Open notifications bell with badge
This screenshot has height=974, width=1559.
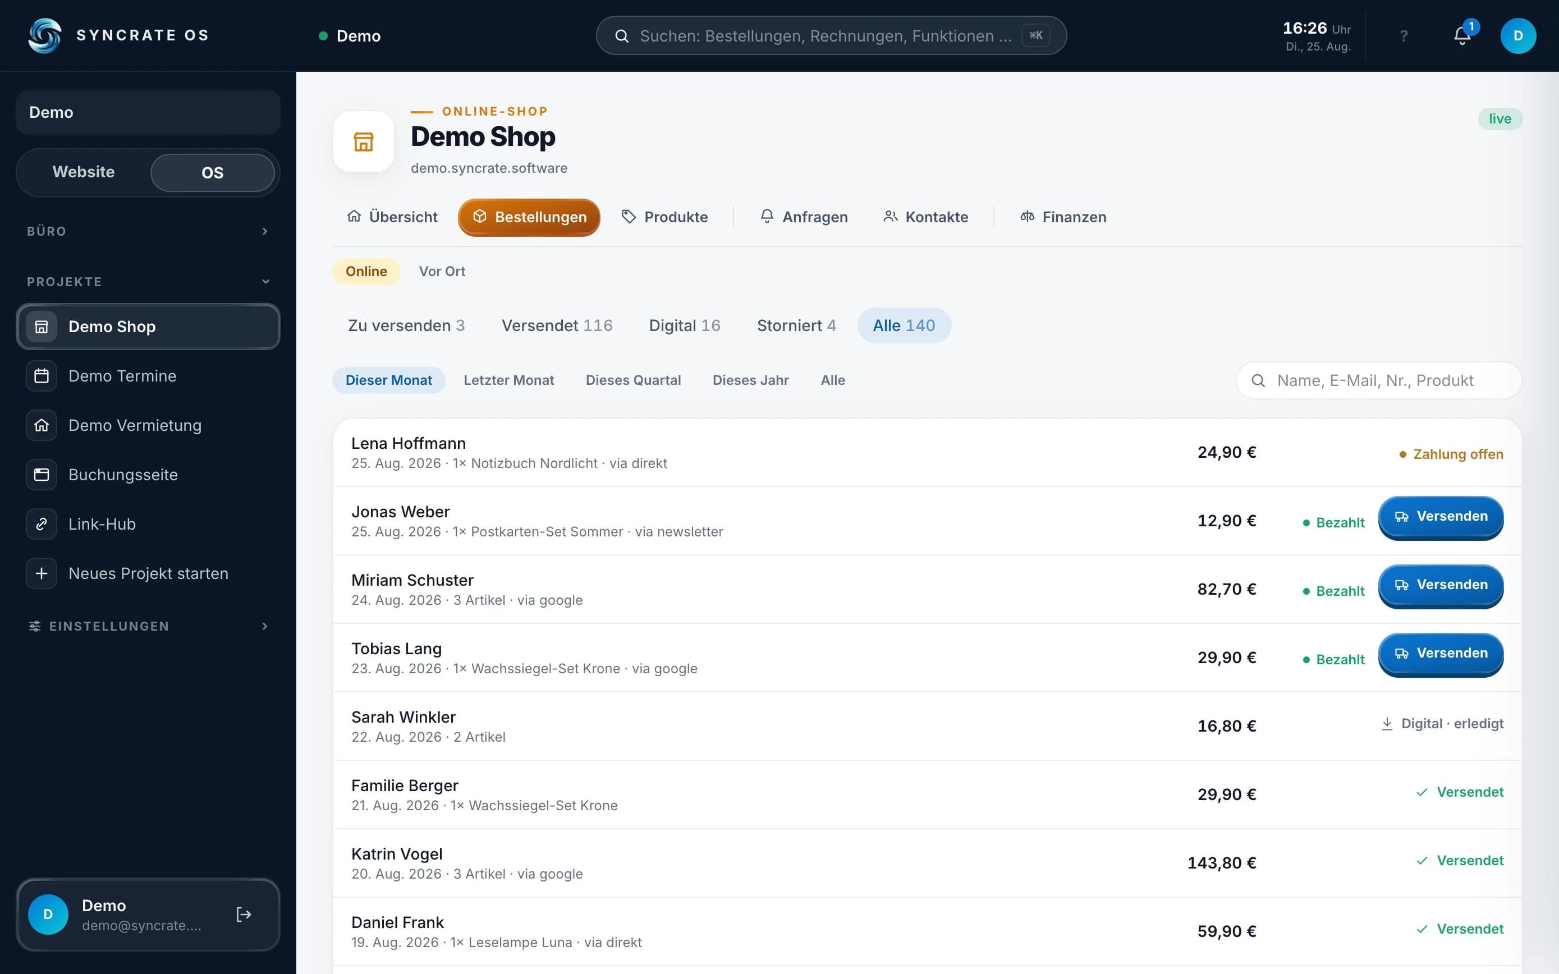tap(1462, 36)
